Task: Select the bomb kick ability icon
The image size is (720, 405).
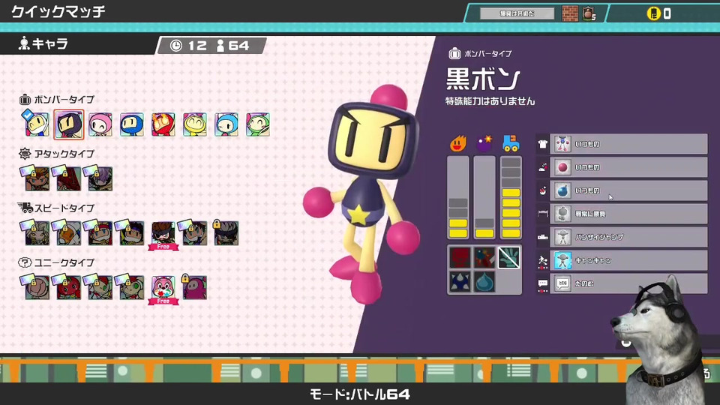Action: [x=484, y=257]
